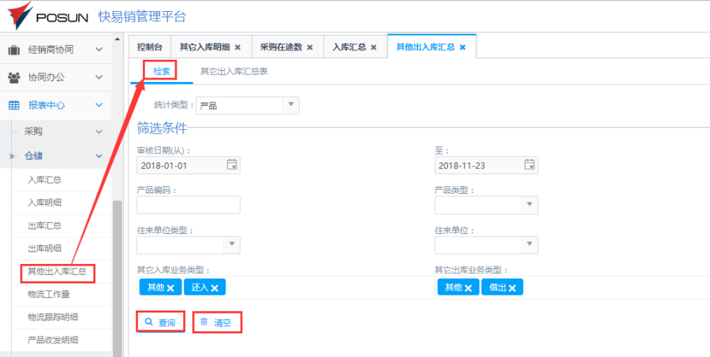Remove the 还入 tag from inbound types
This screenshot has height=357, width=710.
click(x=214, y=288)
